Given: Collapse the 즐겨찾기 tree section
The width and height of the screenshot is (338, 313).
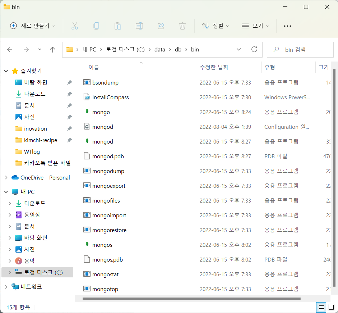Looking at the screenshot, I should click(6, 71).
